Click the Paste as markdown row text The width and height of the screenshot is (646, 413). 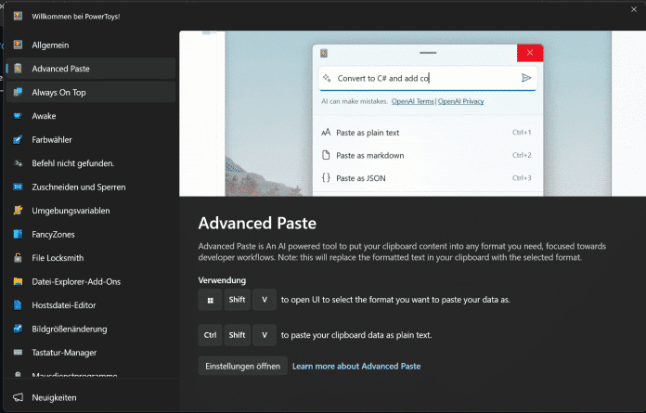[370, 155]
